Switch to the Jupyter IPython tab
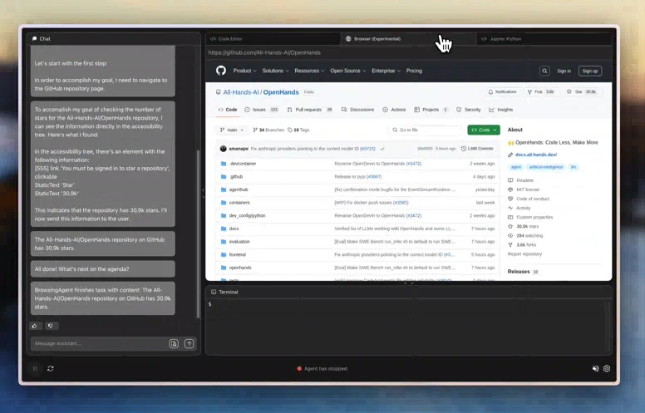The width and height of the screenshot is (645, 413). click(x=502, y=38)
